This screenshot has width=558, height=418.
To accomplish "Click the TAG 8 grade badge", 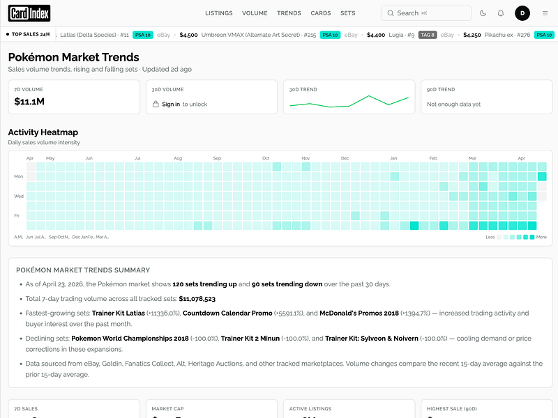I will tap(428, 35).
